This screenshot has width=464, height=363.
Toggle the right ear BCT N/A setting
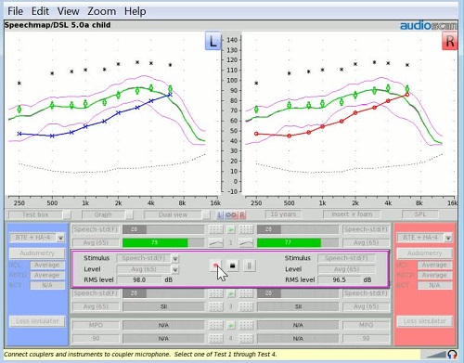(x=434, y=285)
